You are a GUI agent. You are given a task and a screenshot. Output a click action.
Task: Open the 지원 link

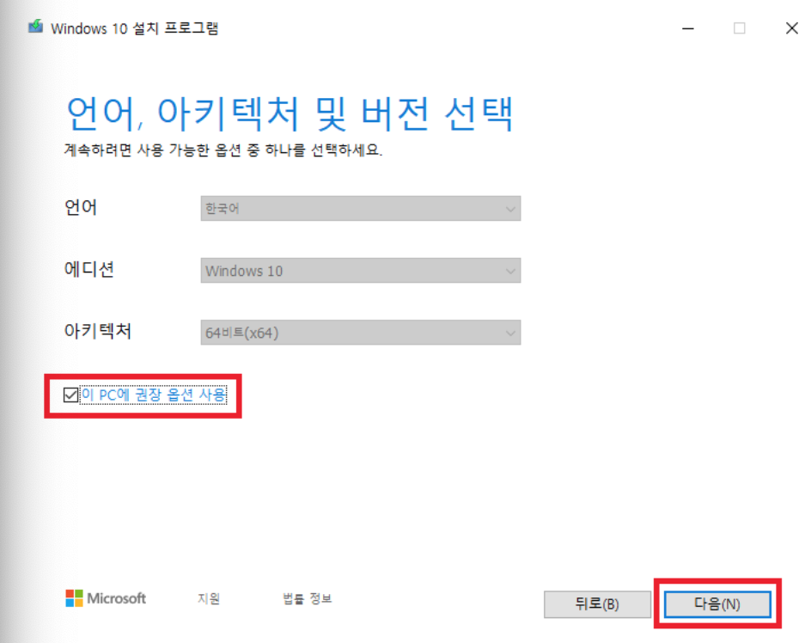(209, 598)
